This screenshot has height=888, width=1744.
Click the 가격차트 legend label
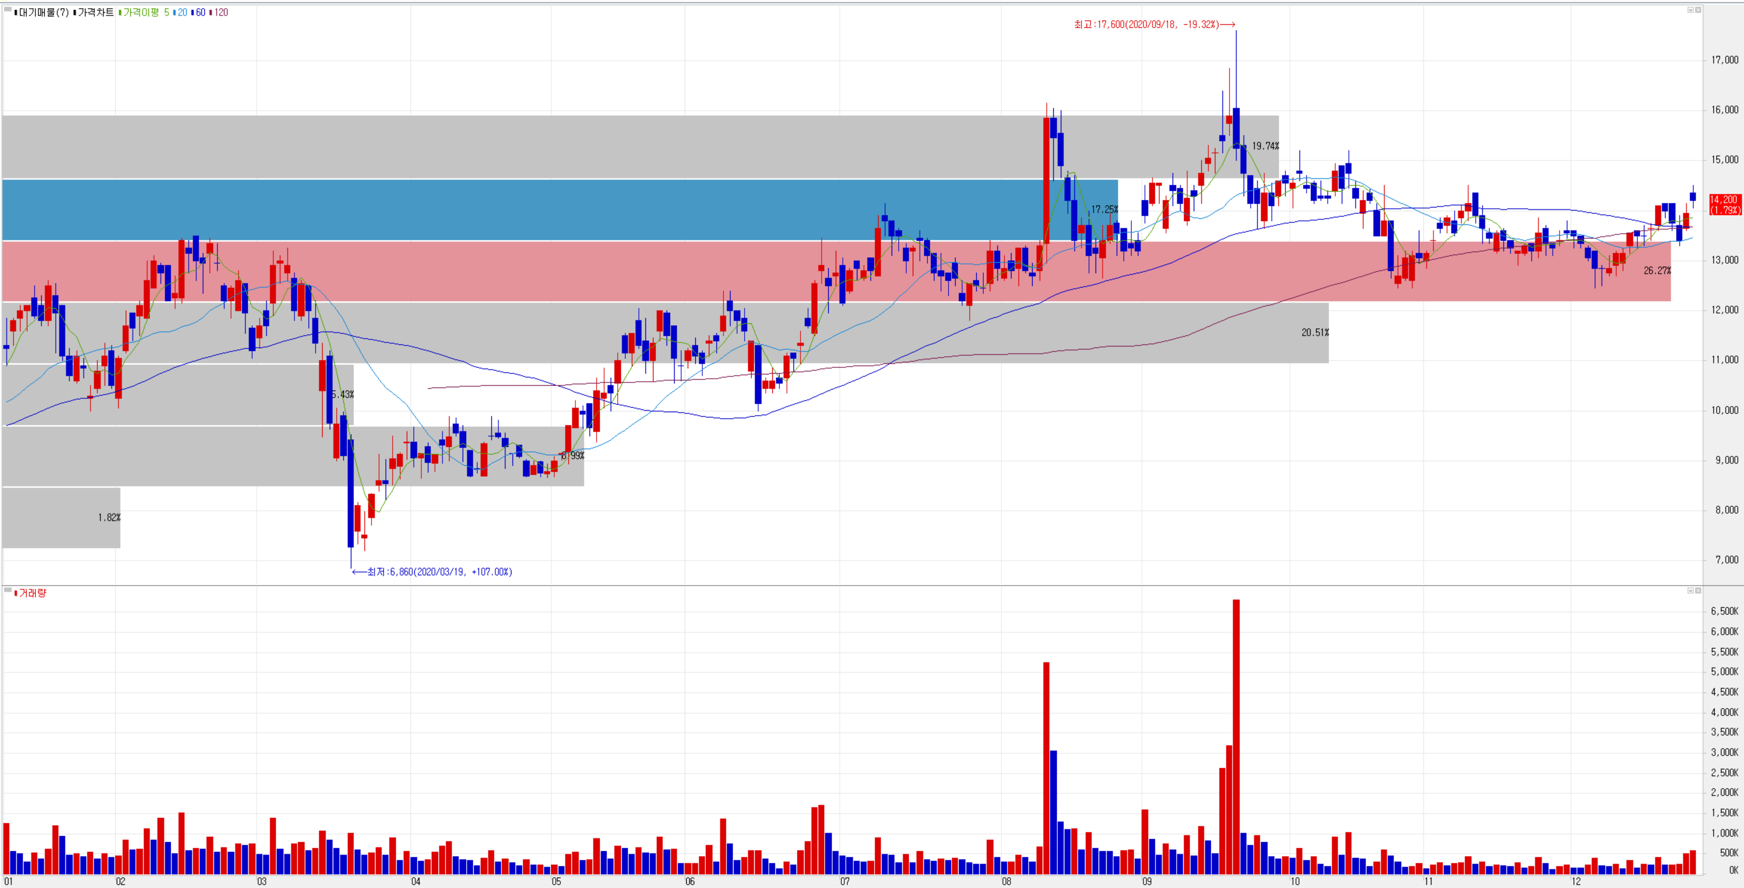coord(96,12)
